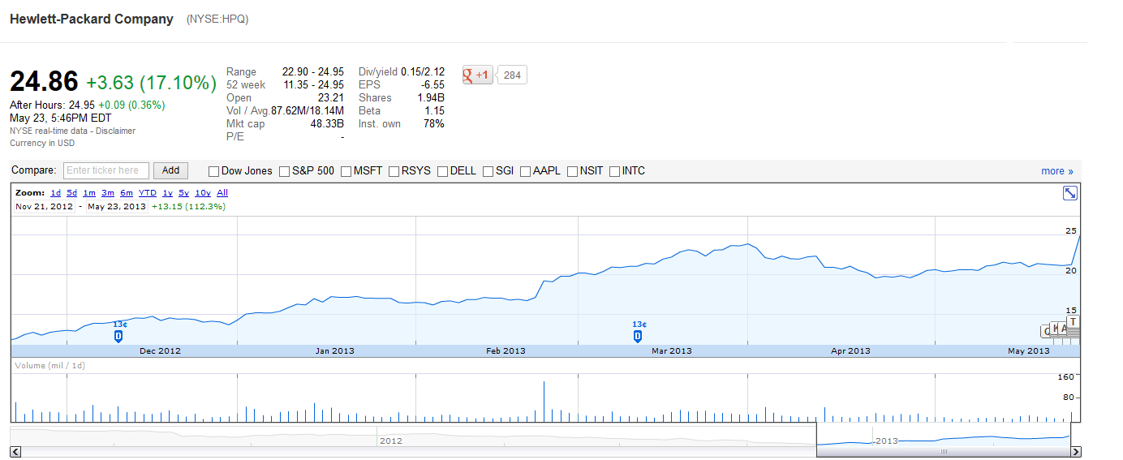Open the 'more »' comparisons link
This screenshot has width=1123, height=460.
tap(1057, 171)
